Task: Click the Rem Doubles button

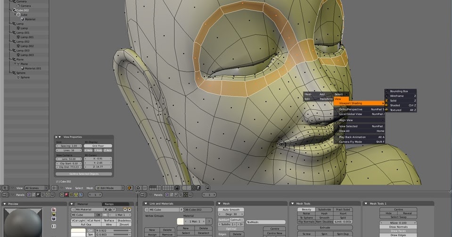Action: [x=324, y=222]
